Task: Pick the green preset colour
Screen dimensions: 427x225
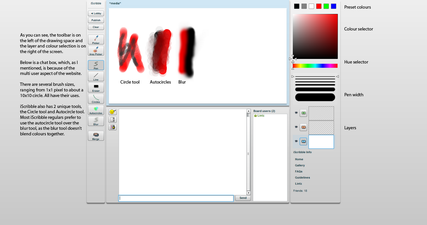Action: click(326, 6)
